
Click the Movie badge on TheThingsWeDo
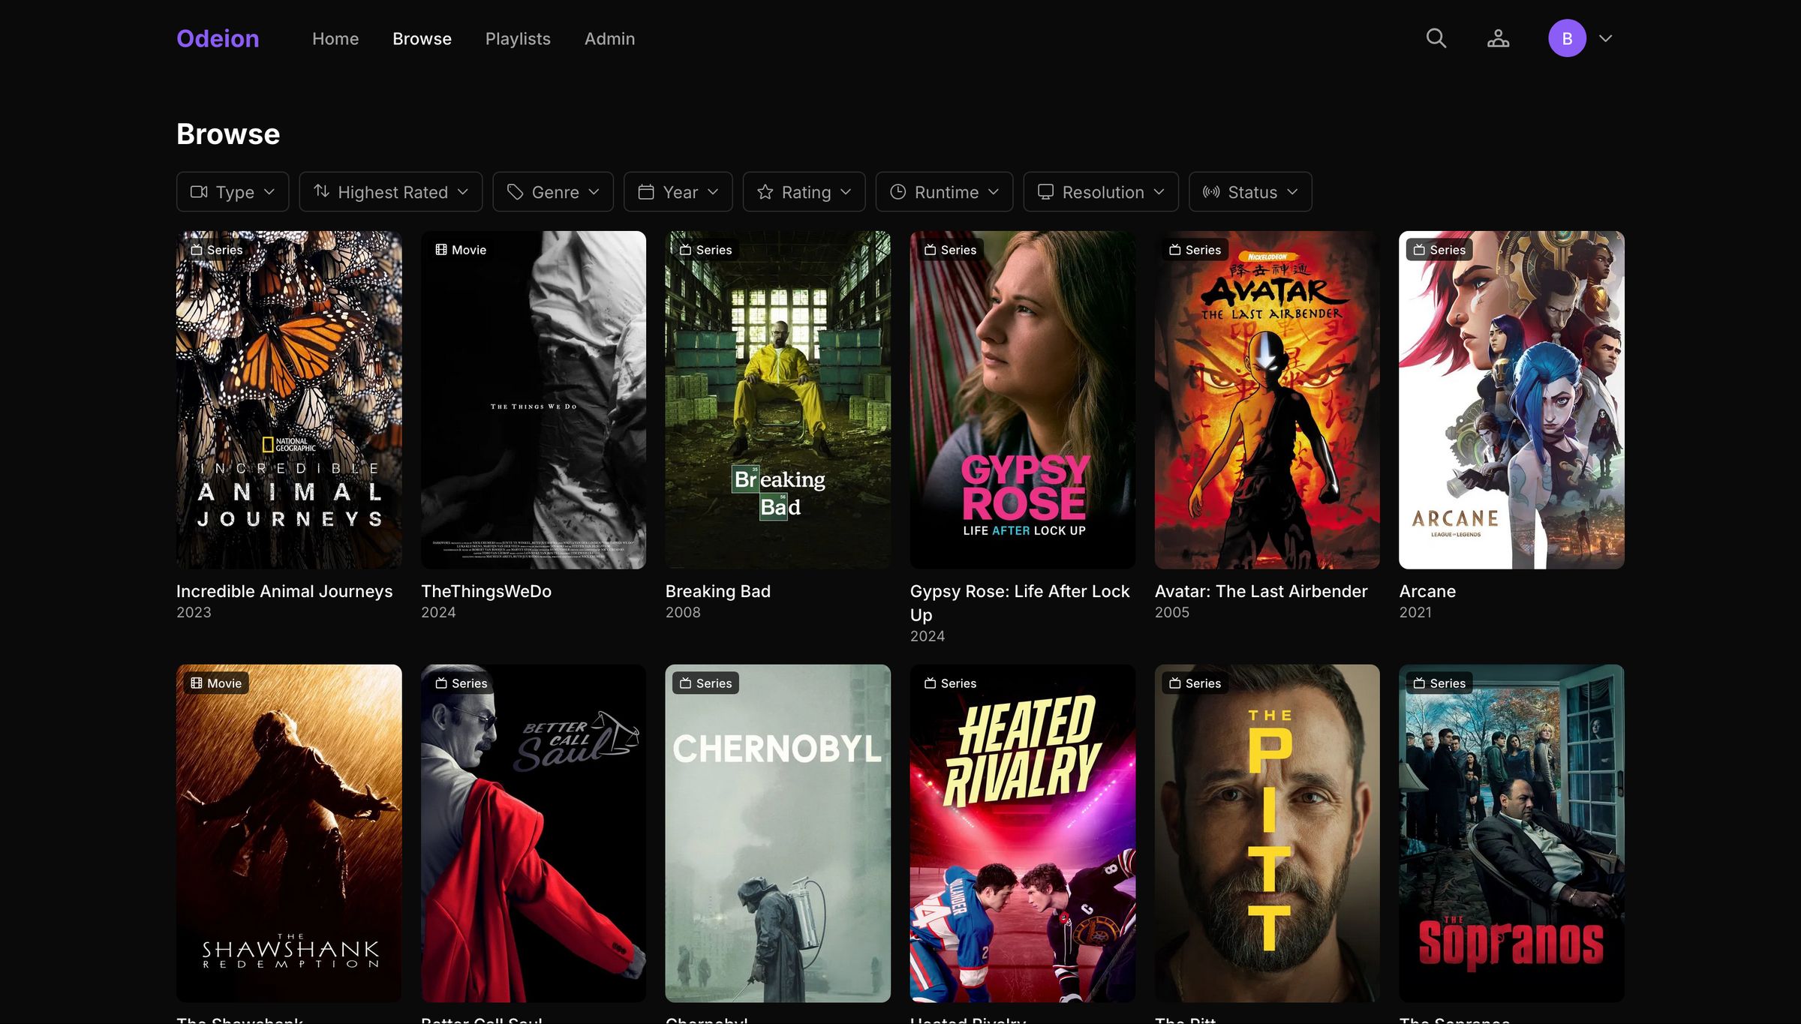(461, 250)
